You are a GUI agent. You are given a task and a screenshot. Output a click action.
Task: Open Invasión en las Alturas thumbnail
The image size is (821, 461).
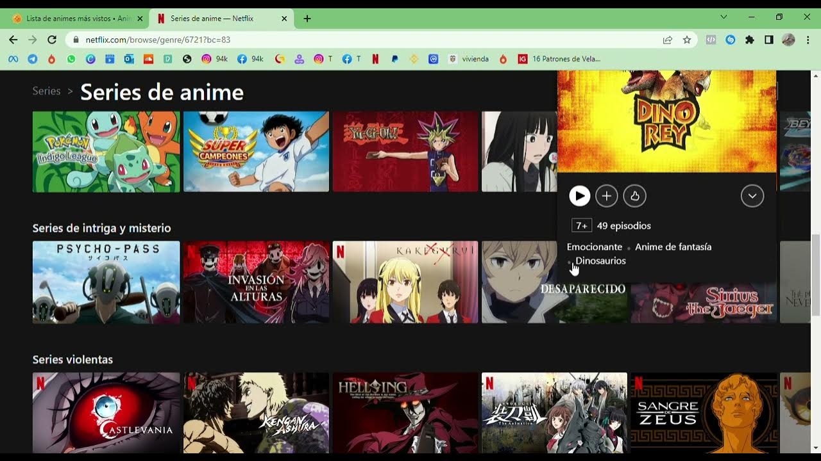coord(257,282)
